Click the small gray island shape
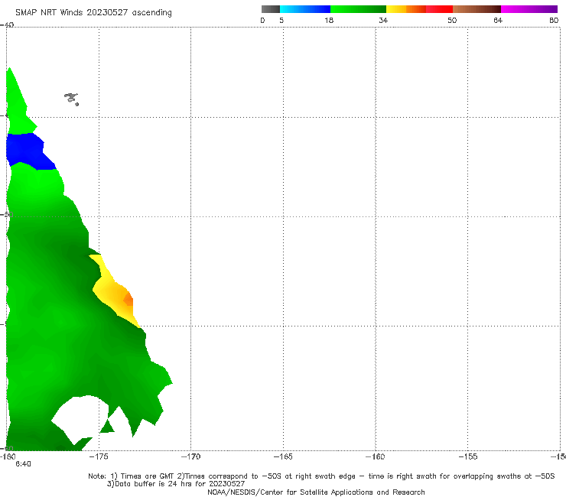This screenshot has height=497, width=566. point(71,99)
